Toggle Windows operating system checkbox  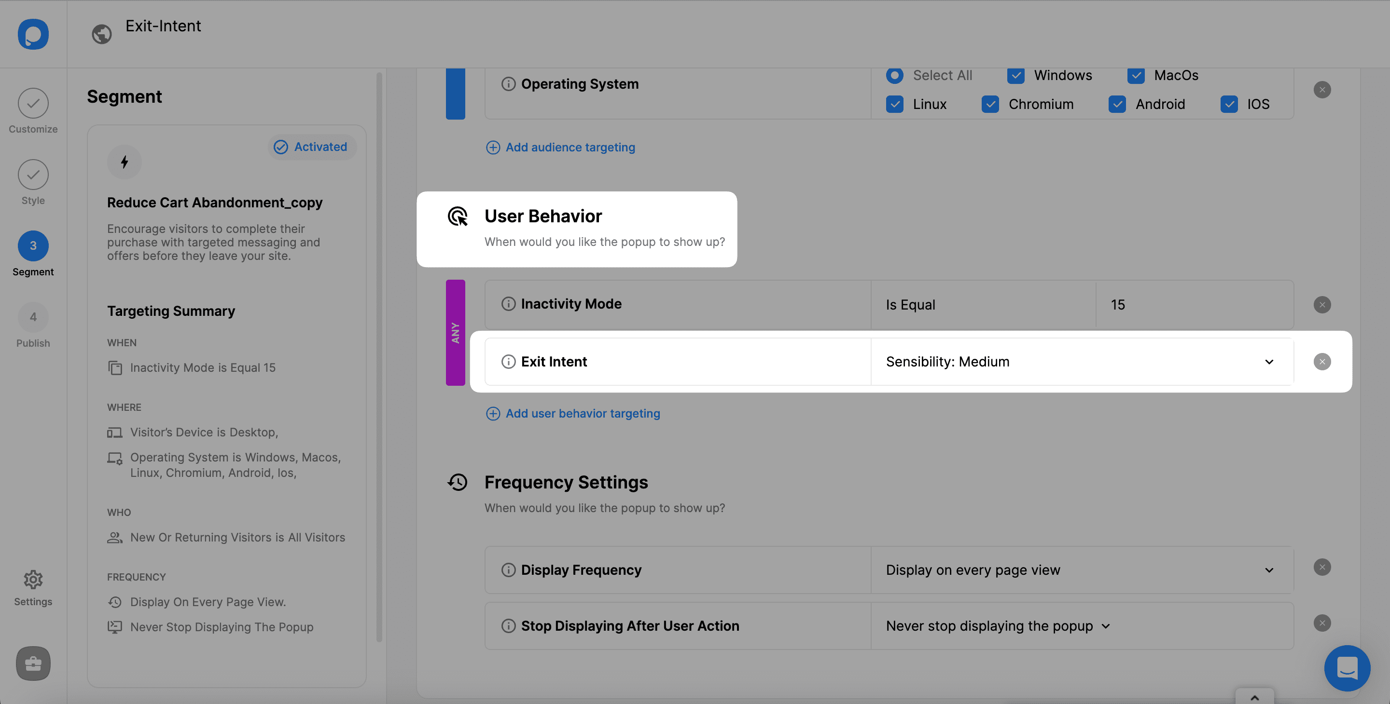(1015, 75)
